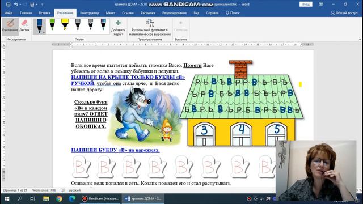Switch to the Bandicam taskbar window

(100, 199)
